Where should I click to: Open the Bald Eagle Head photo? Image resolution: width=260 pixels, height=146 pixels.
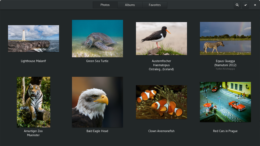coord(97,102)
